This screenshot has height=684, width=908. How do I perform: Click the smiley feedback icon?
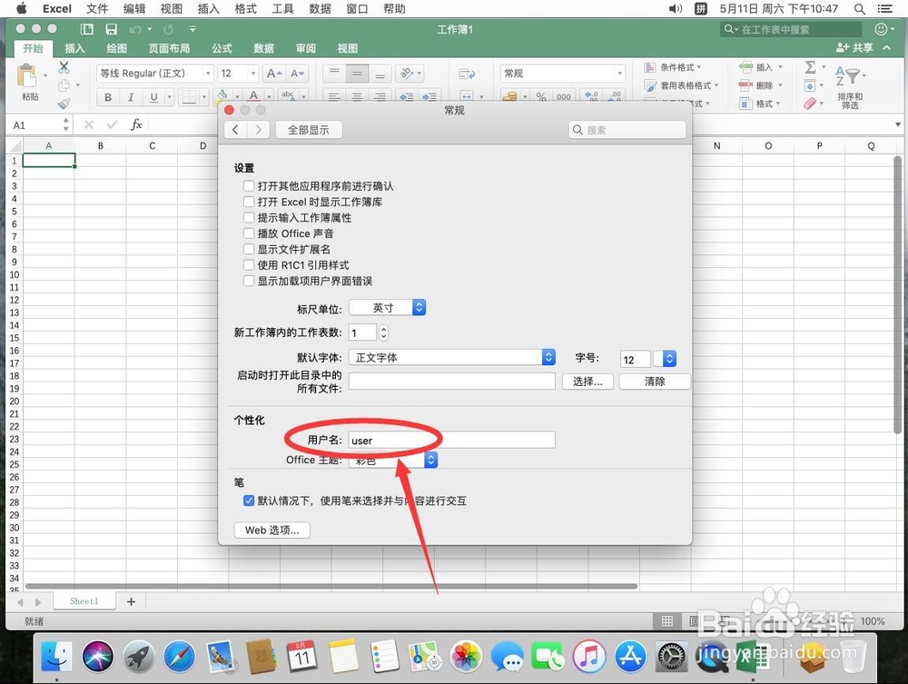(x=881, y=29)
